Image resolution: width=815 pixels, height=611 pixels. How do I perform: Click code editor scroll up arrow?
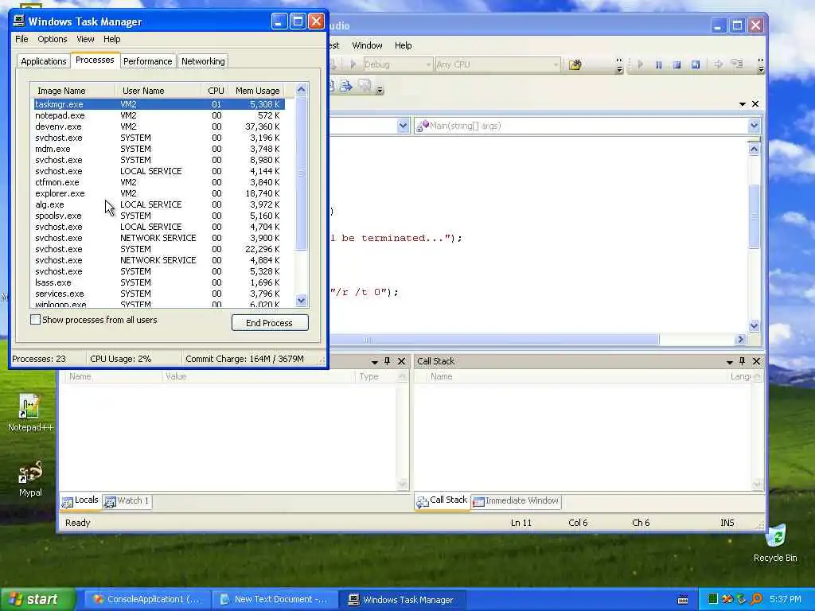point(755,149)
